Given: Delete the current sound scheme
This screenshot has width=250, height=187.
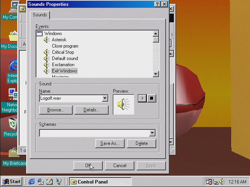Looking at the screenshot, I should click(x=141, y=143).
